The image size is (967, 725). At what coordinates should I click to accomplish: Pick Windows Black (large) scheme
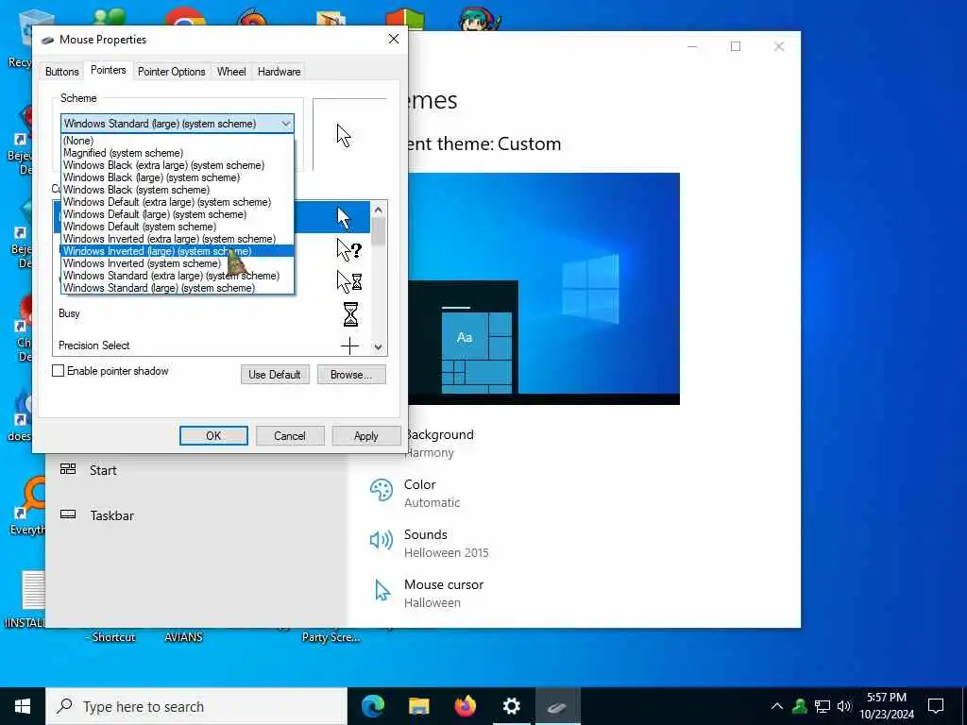point(178,177)
